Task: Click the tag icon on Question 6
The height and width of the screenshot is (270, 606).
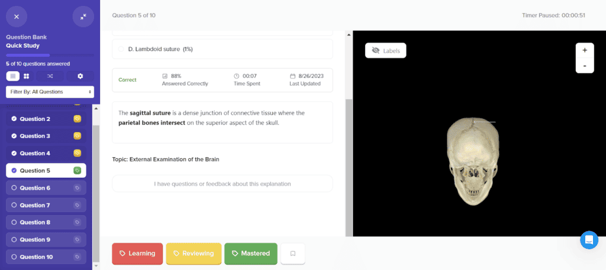Action: point(77,188)
